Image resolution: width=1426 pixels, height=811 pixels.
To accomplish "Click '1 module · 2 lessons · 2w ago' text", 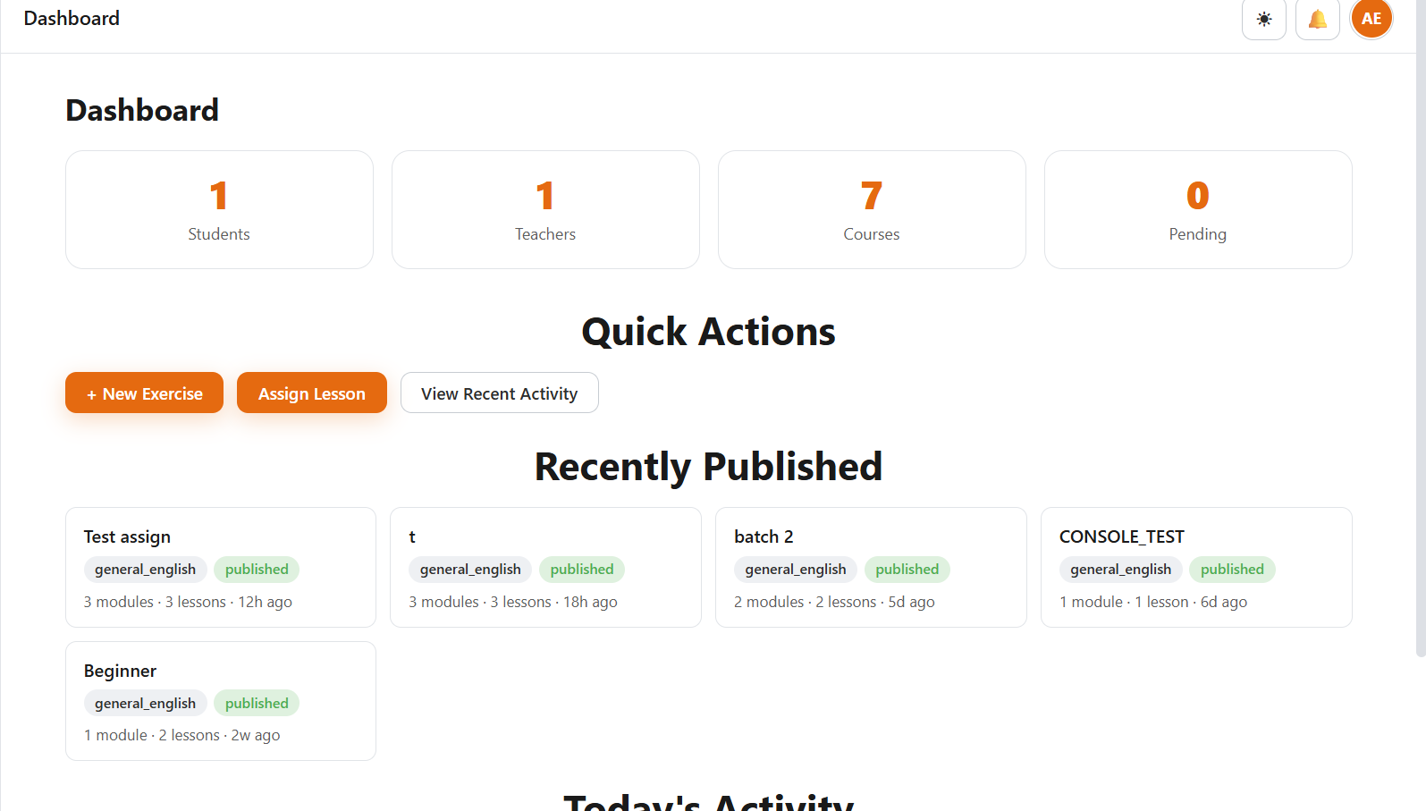I will [181, 735].
